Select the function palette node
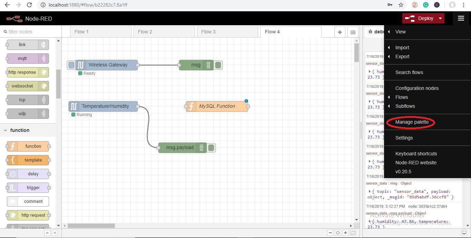This screenshot has width=471, height=238. (x=28, y=146)
